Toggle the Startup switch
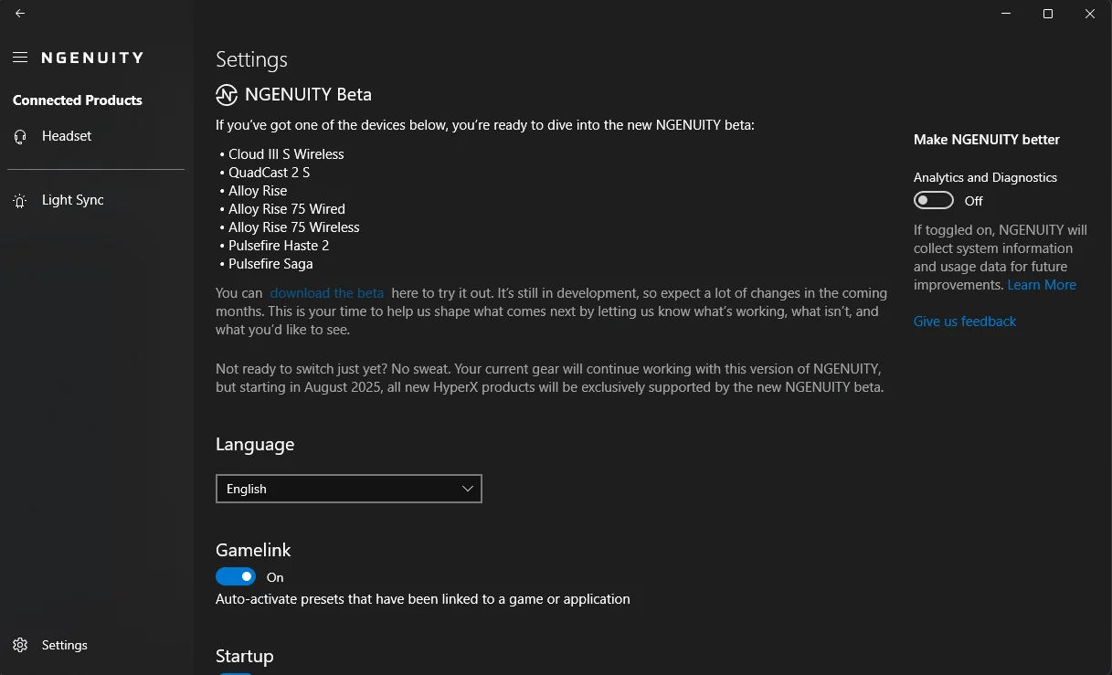Viewport: 1112px width, 675px height. click(236, 673)
